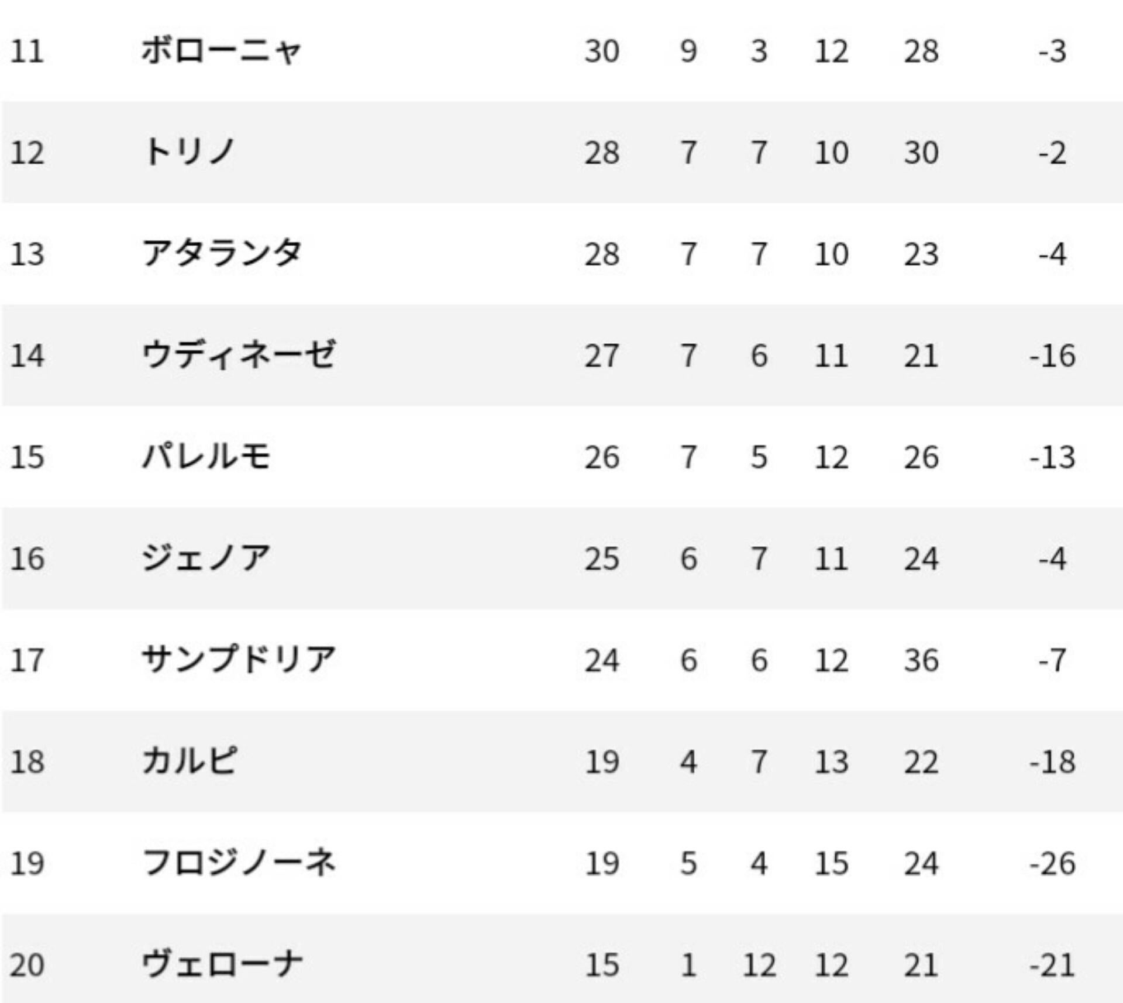Select フロジノーネ's goal difference of -26
The image size is (1123, 1003).
[x=1052, y=863]
